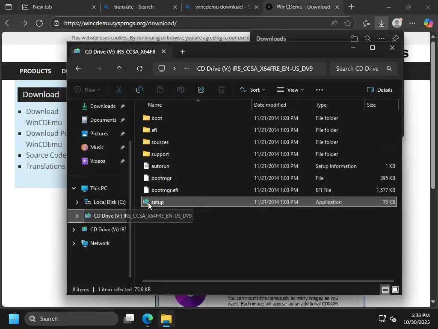This screenshot has height=329, width=438.
Task: Pin the Downloads panel with pin icon
Action: (395, 38)
